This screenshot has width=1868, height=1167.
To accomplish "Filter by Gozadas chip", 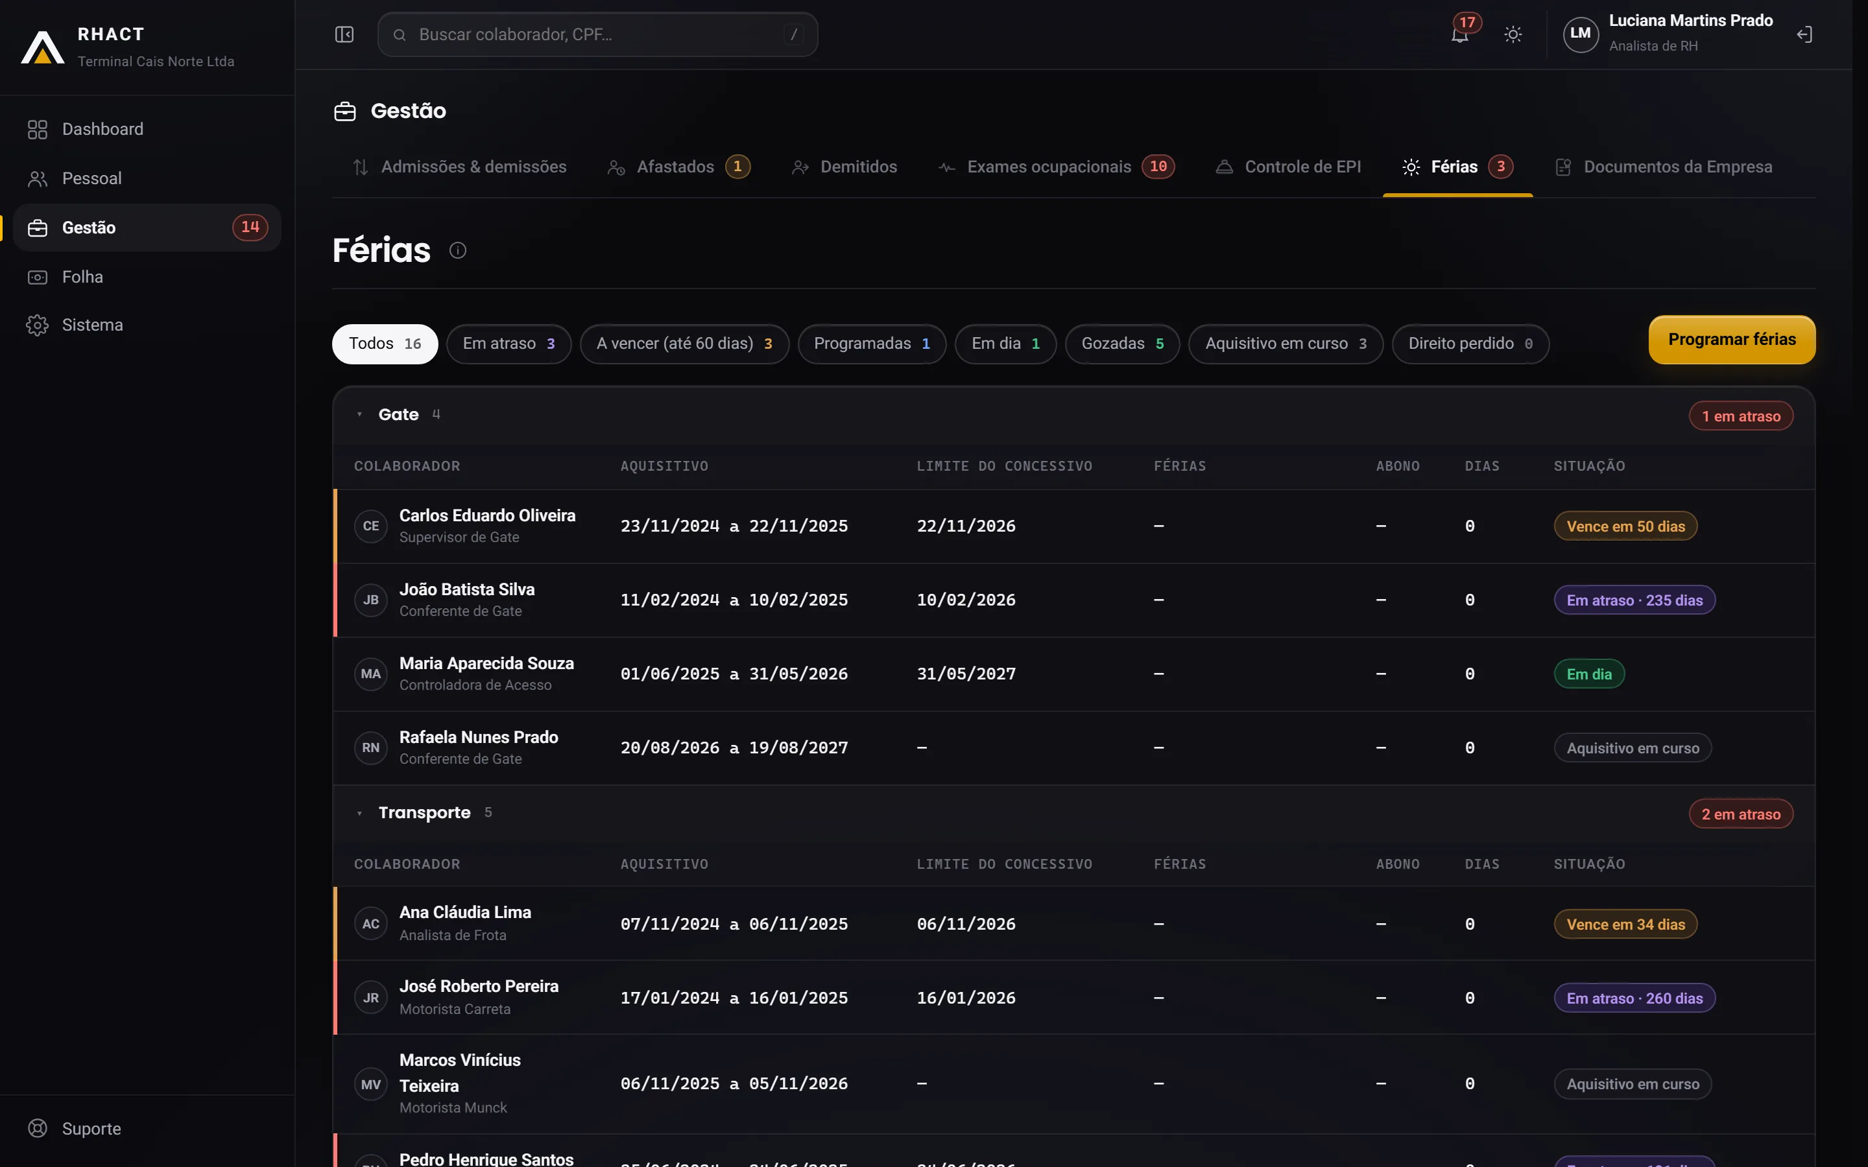I will 1122,344.
